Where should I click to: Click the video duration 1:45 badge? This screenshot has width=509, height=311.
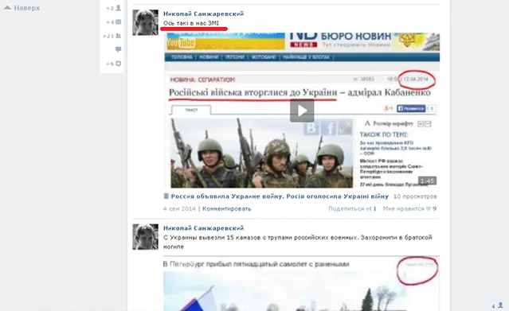427,181
